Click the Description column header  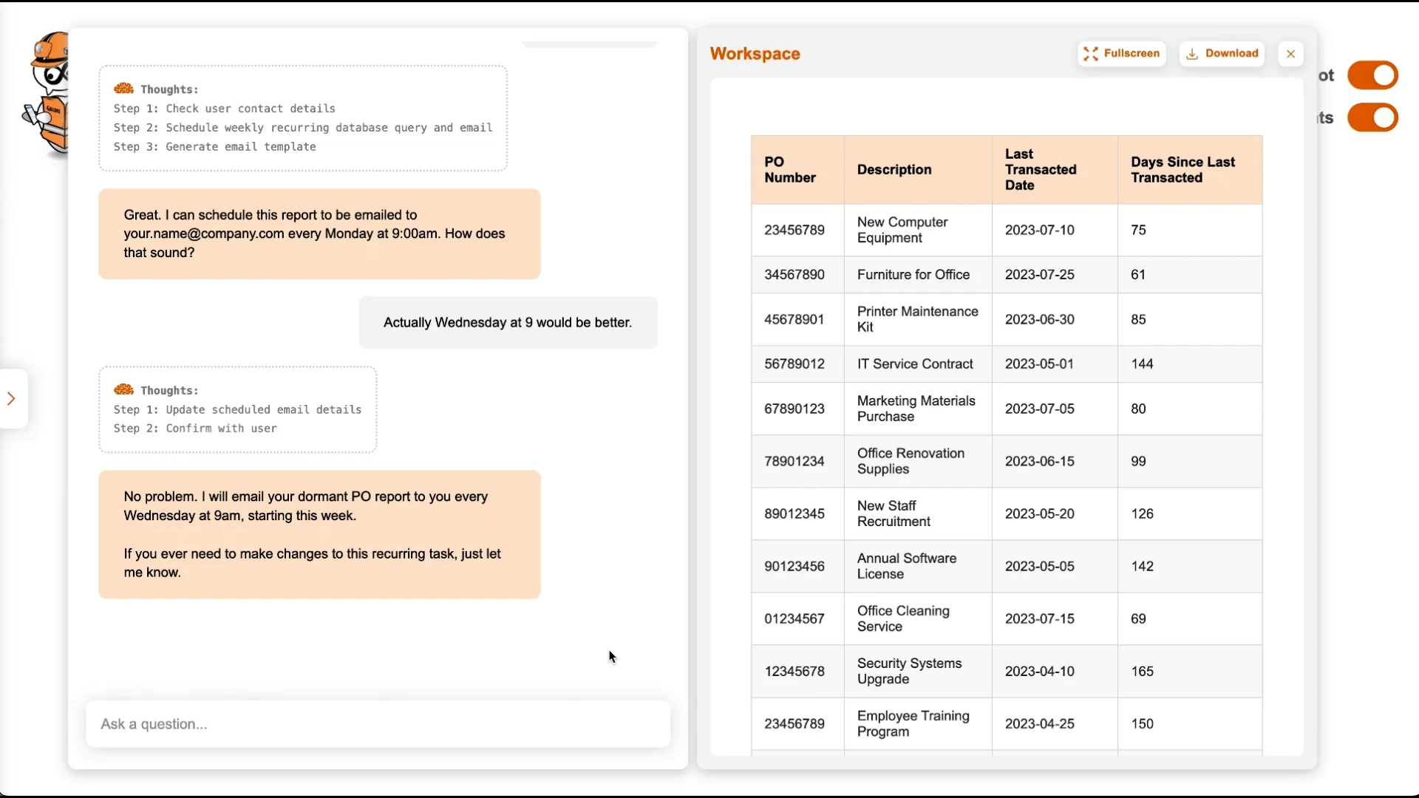894,170
